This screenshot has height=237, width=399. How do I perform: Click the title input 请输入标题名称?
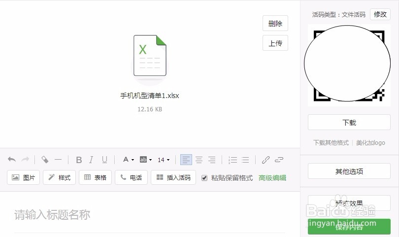point(150,215)
